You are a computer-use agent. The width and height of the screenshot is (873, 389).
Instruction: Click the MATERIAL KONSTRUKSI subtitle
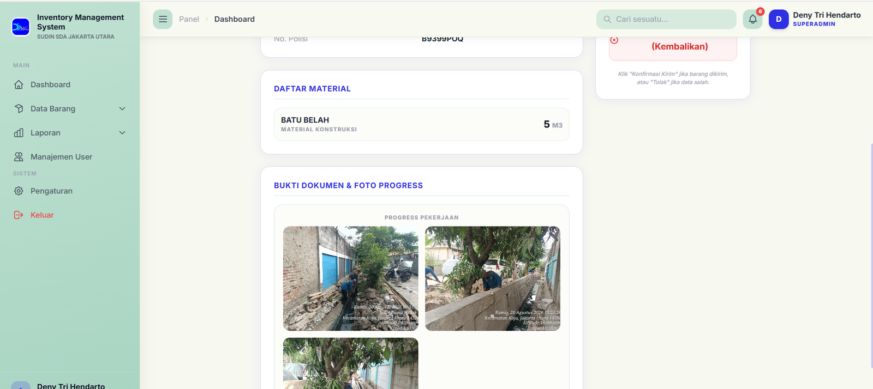[x=319, y=130]
